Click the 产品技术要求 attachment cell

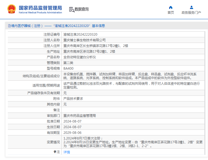[73, 99]
